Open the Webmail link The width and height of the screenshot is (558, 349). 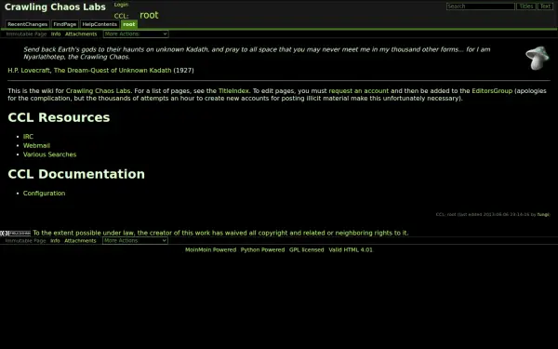click(x=36, y=145)
